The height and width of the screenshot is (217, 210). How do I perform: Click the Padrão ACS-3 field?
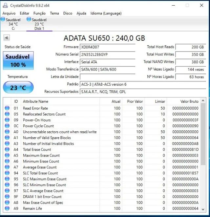pyautogui.click(x=143, y=84)
